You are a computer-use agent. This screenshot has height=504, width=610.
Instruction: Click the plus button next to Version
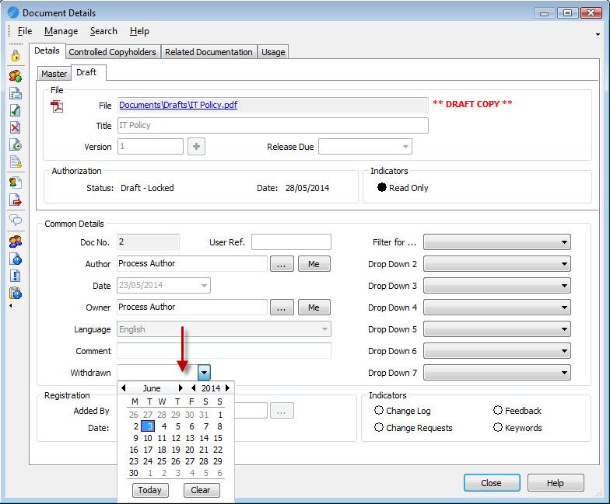click(x=196, y=146)
